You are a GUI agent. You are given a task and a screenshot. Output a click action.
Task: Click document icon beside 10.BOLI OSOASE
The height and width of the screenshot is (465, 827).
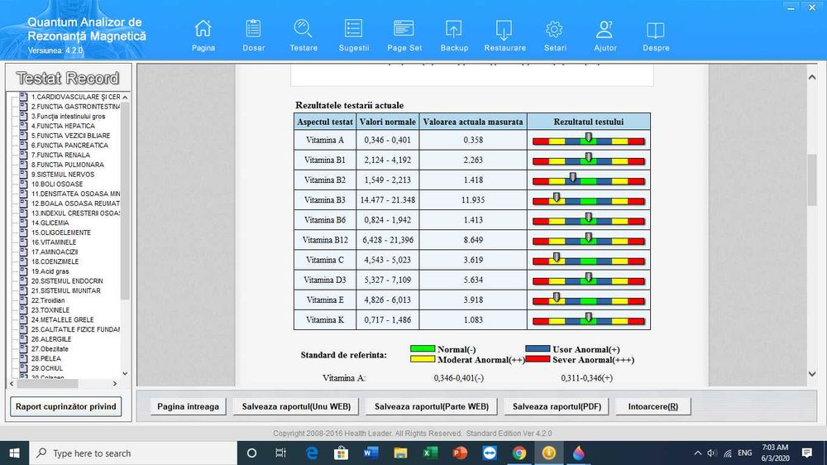click(23, 184)
